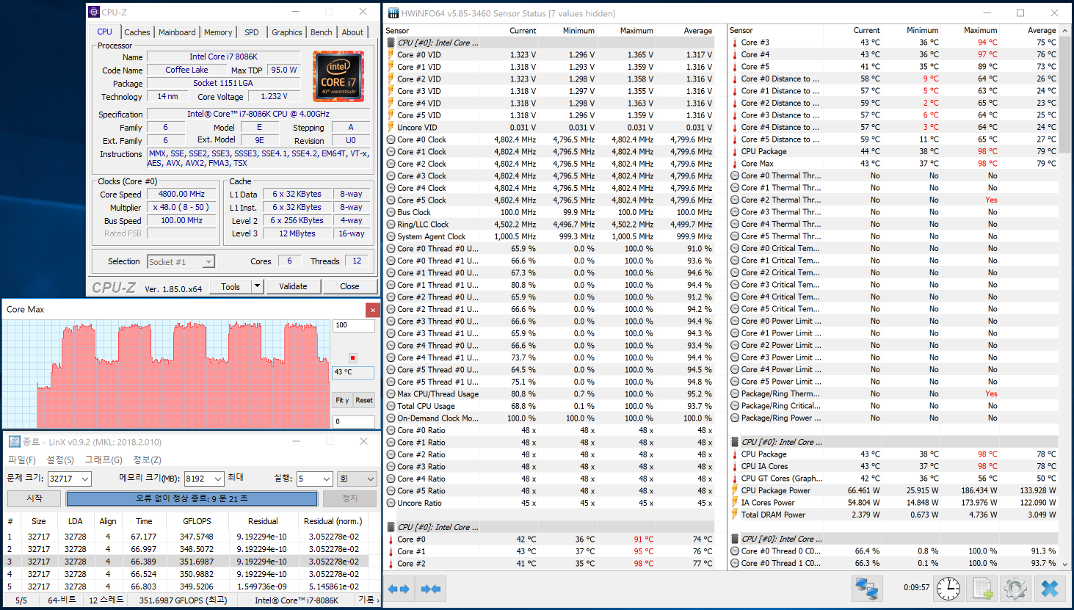Open the Memory tab in CPU-Z
1074x610 pixels.
(218, 32)
